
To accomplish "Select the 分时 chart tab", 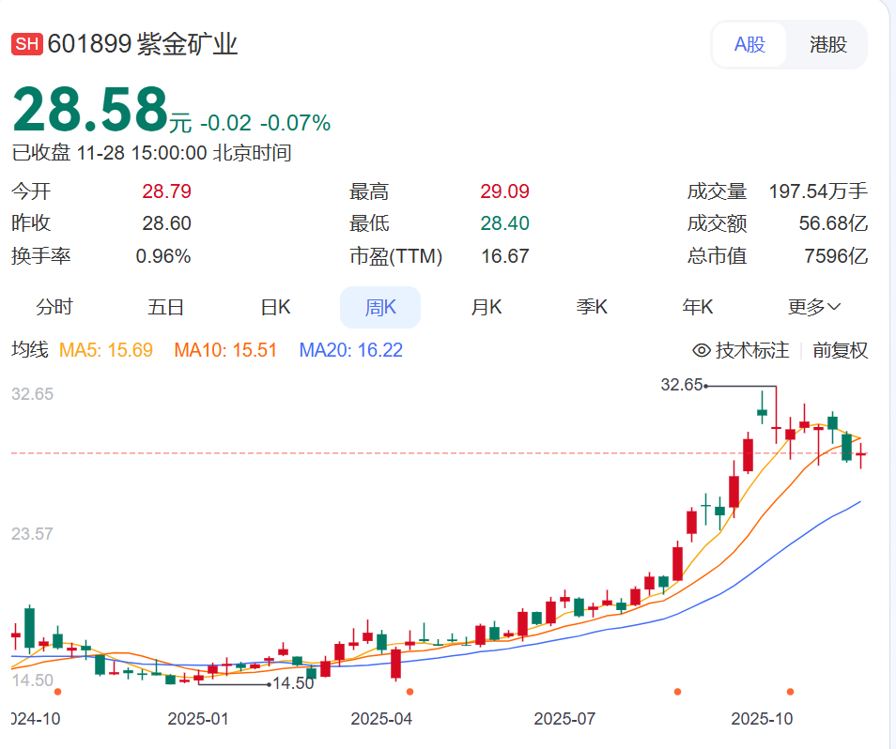I will tap(54, 307).
